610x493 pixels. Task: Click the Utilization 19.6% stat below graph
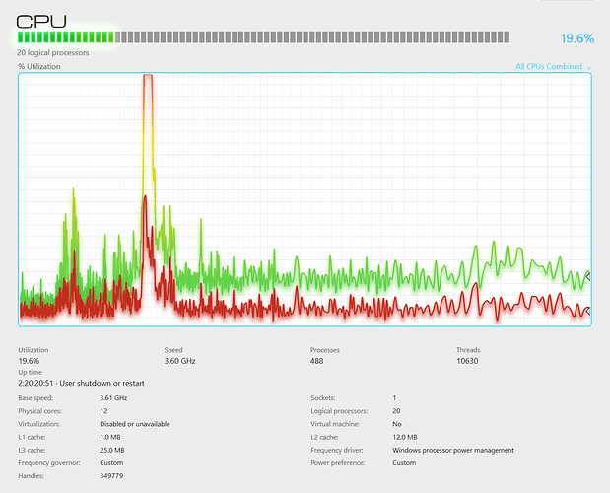click(x=29, y=361)
